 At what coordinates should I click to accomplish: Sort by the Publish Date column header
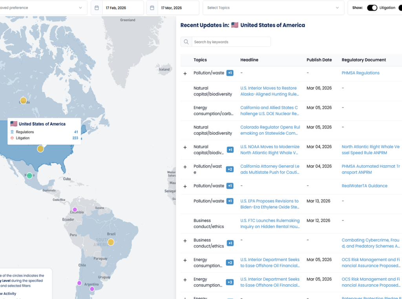tap(319, 60)
